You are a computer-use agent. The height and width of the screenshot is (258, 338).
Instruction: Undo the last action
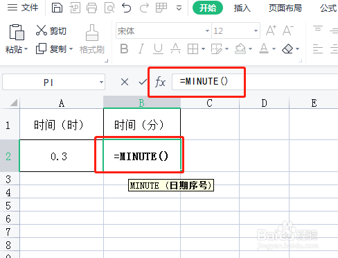(x=127, y=8)
